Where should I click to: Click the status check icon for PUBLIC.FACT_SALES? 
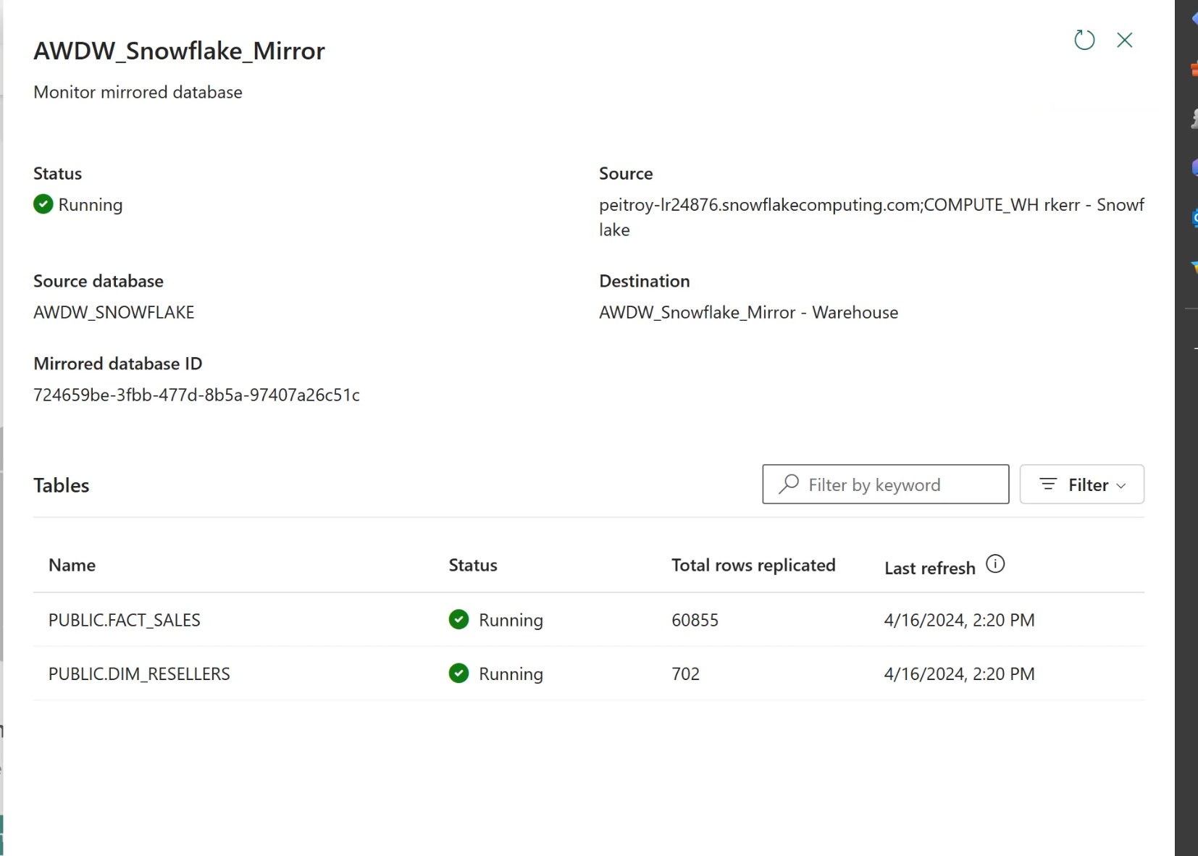[x=458, y=620]
